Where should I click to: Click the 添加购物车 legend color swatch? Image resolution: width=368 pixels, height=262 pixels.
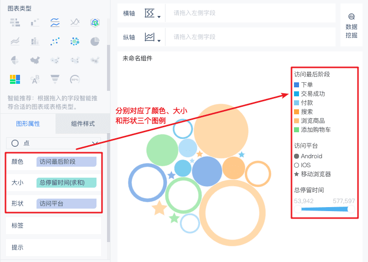pos(296,130)
